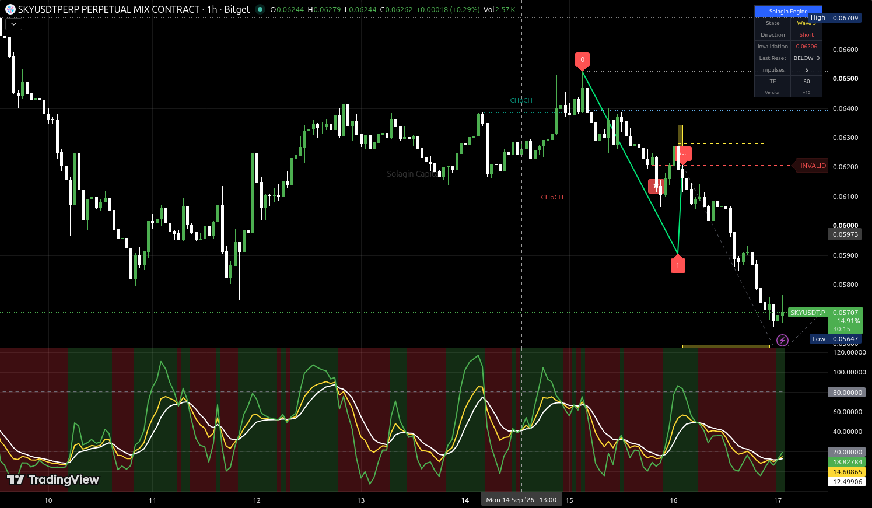This screenshot has width=872, height=508.
Task: Click the 0.06500 price axis label
Action: coord(845,79)
